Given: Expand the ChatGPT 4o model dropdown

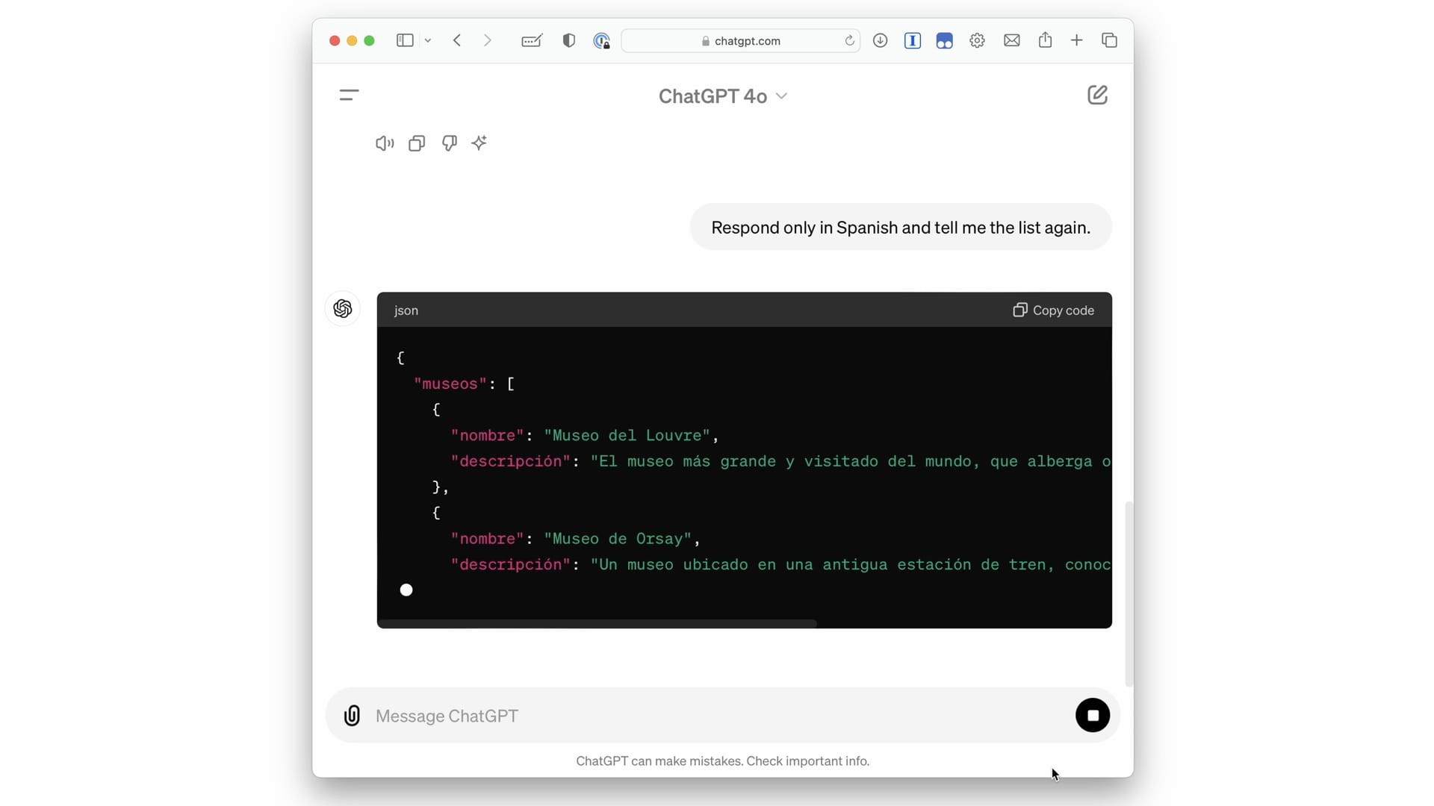Looking at the screenshot, I should click(x=722, y=96).
